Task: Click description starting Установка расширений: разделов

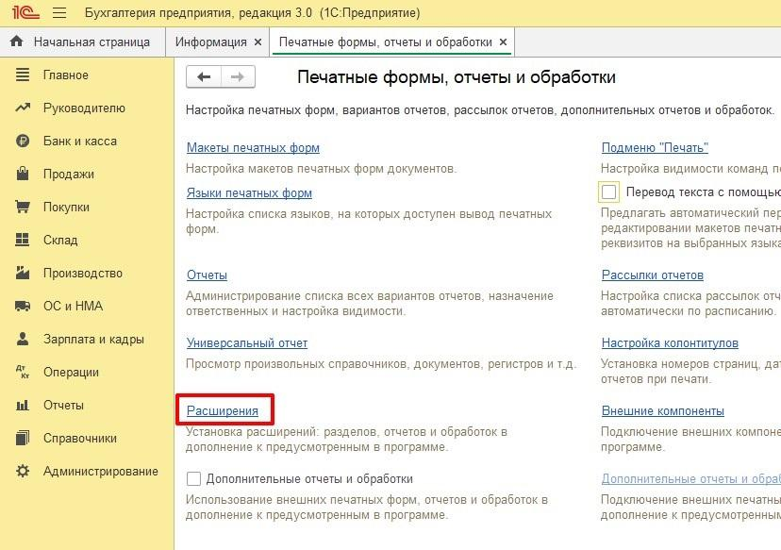Action: pos(347,439)
